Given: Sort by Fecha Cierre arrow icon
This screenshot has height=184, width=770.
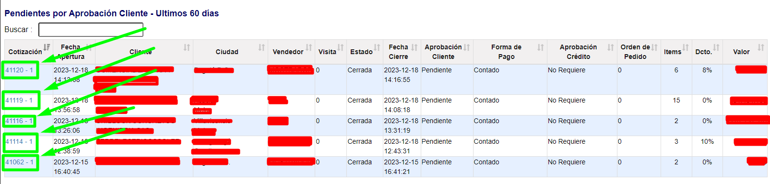Looking at the screenshot, I should pos(415,47).
